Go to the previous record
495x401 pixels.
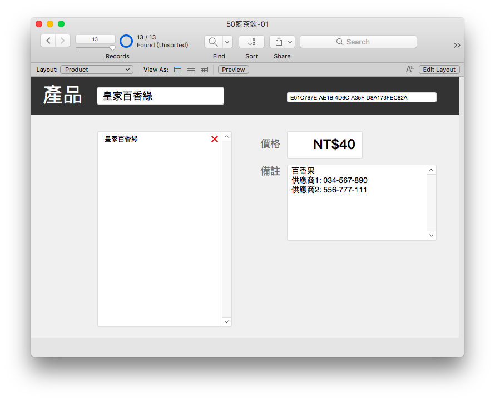click(x=48, y=41)
